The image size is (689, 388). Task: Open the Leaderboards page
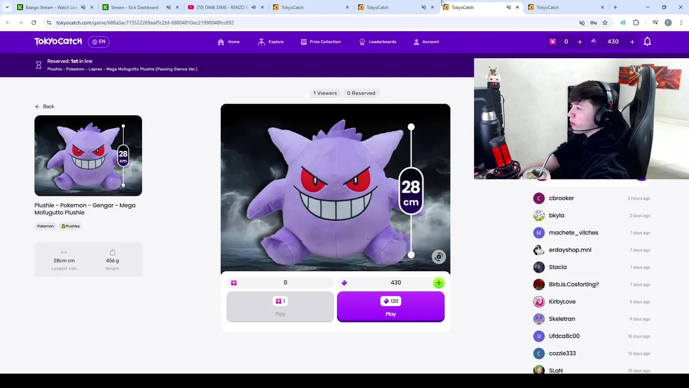click(x=377, y=41)
